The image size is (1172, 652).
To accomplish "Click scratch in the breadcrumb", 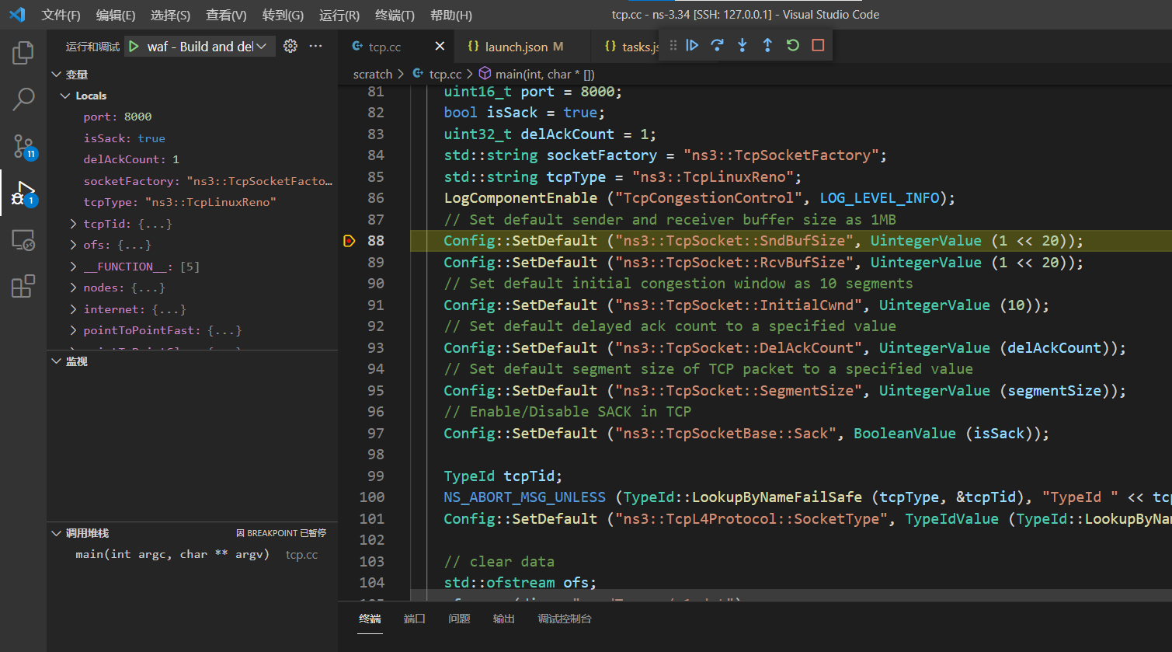I will (x=373, y=74).
